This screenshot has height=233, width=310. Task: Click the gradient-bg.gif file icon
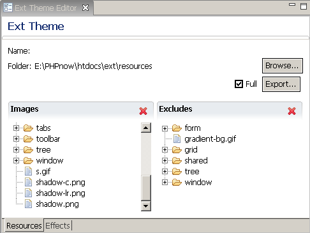[x=177, y=139]
